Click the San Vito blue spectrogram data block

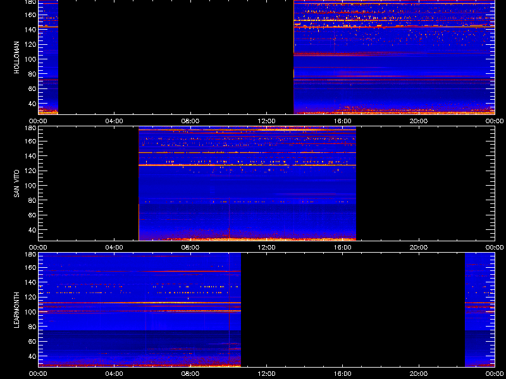247,183
